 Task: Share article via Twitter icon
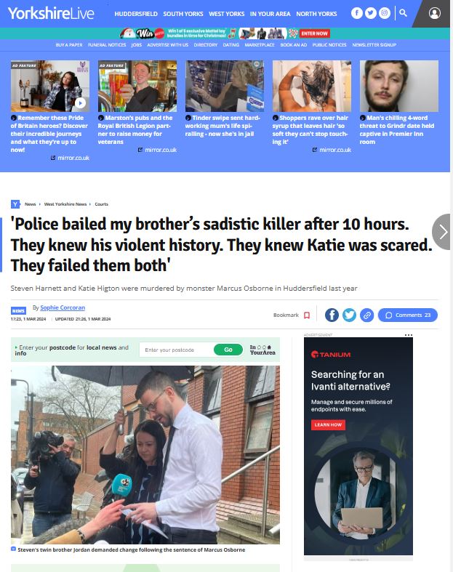tap(349, 315)
